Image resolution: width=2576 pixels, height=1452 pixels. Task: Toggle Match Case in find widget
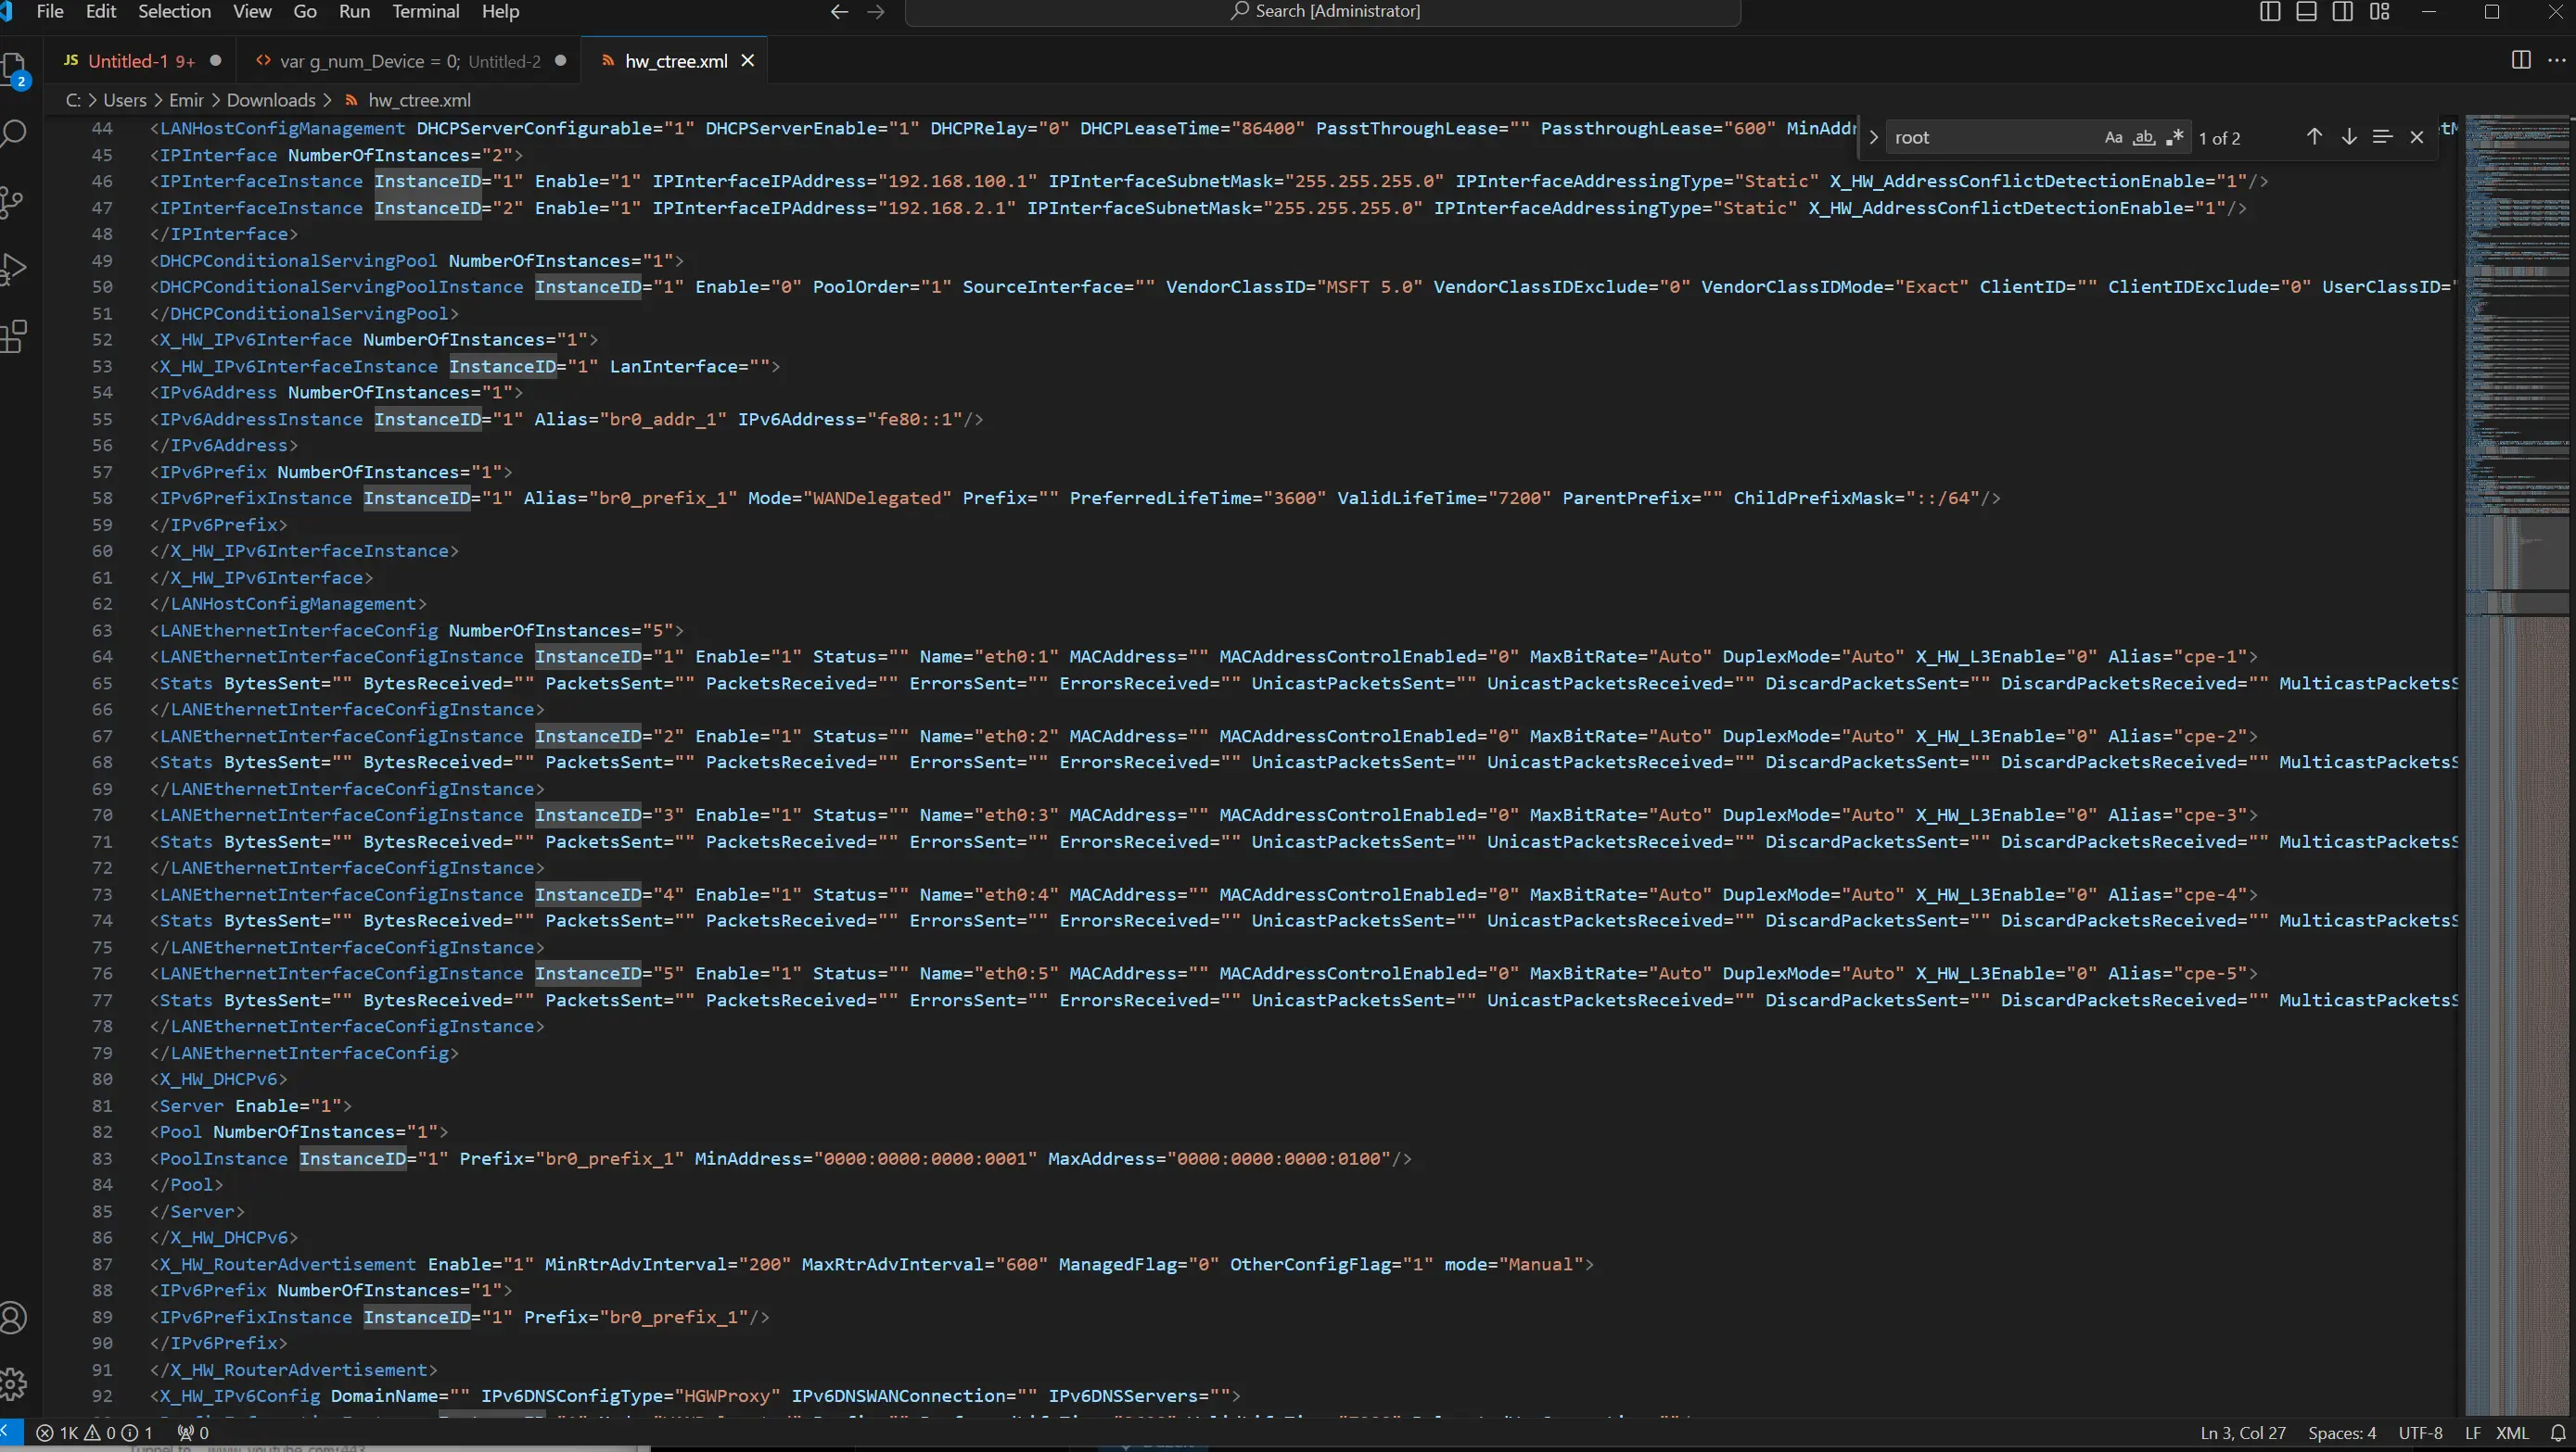[2113, 138]
